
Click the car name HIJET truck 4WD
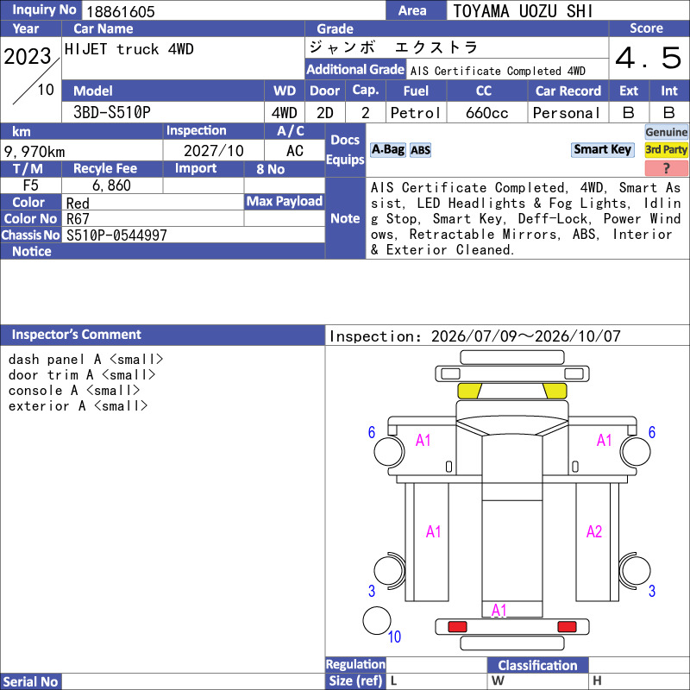(x=129, y=49)
